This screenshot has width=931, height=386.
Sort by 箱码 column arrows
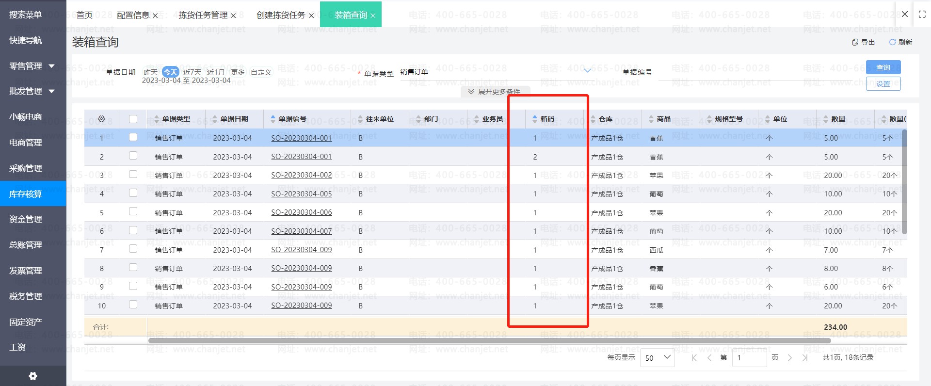pyautogui.click(x=535, y=119)
